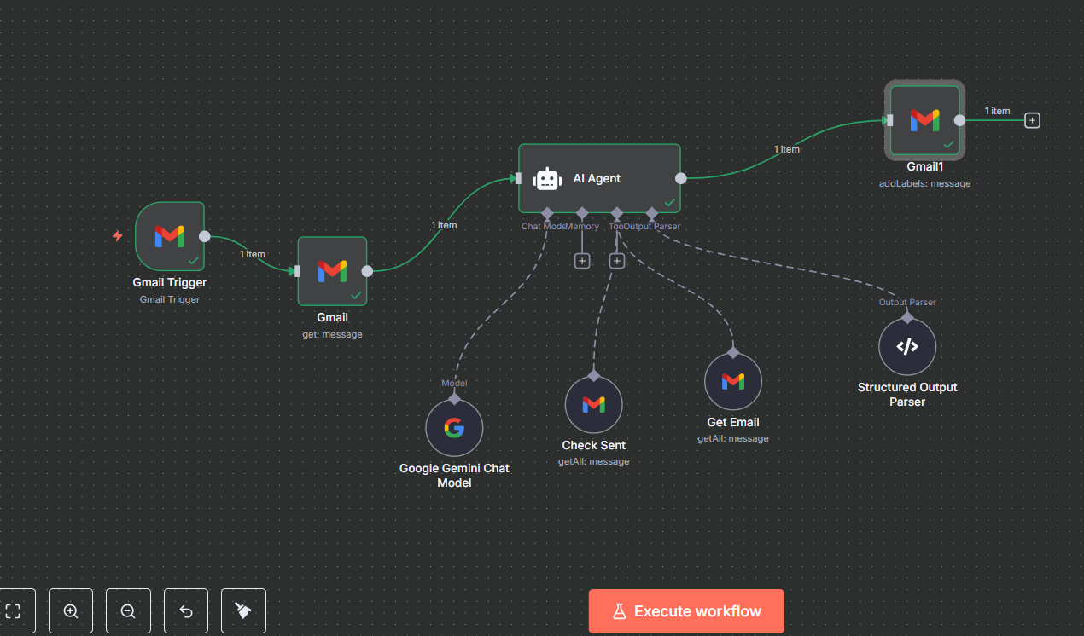Open the Gmail get message node
The width and height of the screenshot is (1084, 636).
(x=332, y=271)
